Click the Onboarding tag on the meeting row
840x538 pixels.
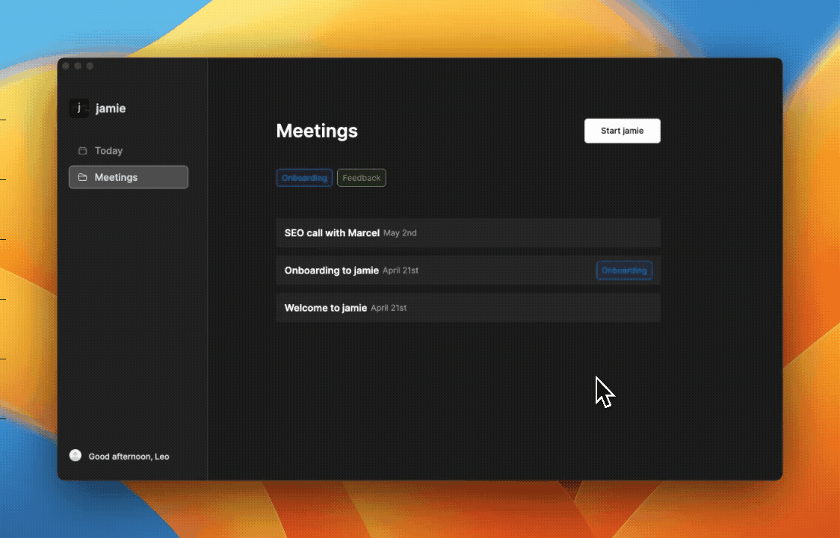[x=624, y=270]
